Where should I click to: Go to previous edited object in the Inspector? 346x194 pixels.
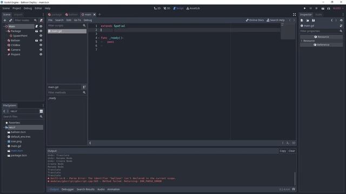331,20
